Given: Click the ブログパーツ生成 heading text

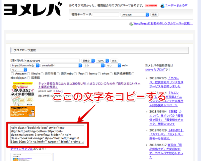Looking at the screenshot, I should (24, 50).
